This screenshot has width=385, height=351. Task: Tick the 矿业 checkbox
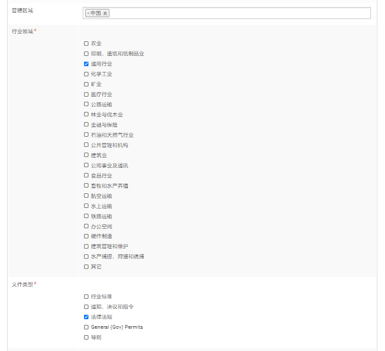[87, 85]
